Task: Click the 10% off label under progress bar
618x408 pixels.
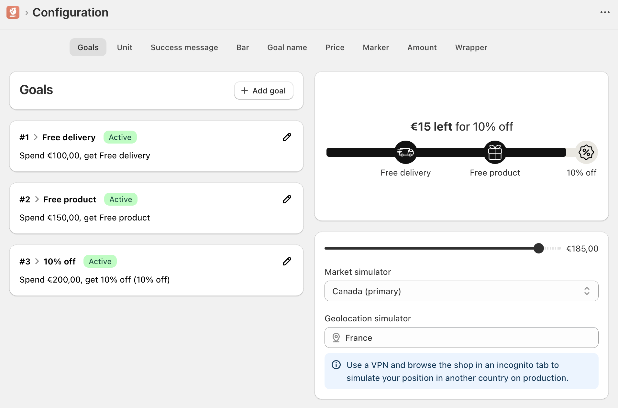Action: 581,173
